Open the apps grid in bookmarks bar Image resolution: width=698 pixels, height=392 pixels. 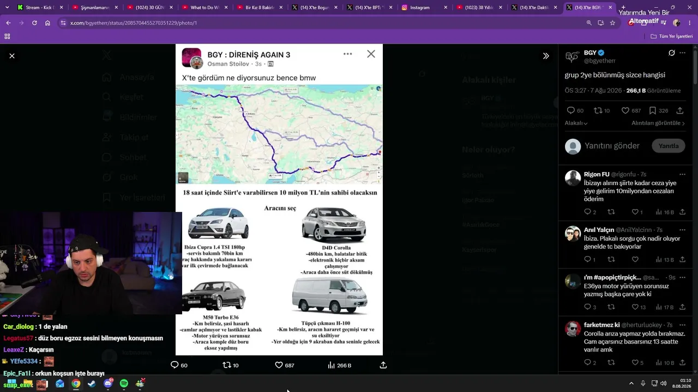click(7, 36)
